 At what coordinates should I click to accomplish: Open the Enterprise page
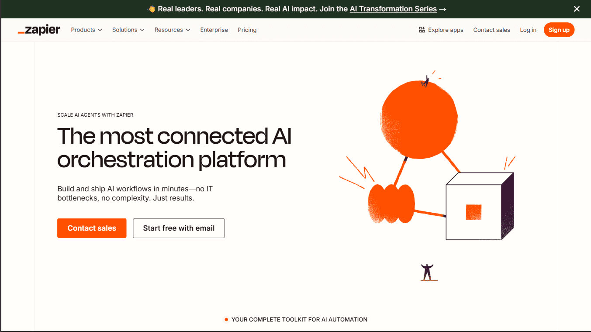(214, 30)
